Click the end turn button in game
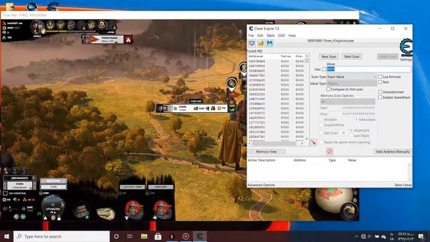Image resolution: width=430 pixels, height=242 pixels. [x=349, y=210]
